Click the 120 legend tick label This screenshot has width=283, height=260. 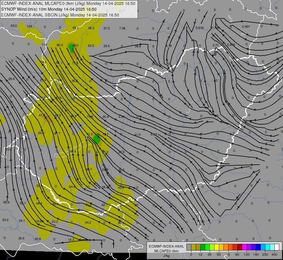tap(247, 255)
